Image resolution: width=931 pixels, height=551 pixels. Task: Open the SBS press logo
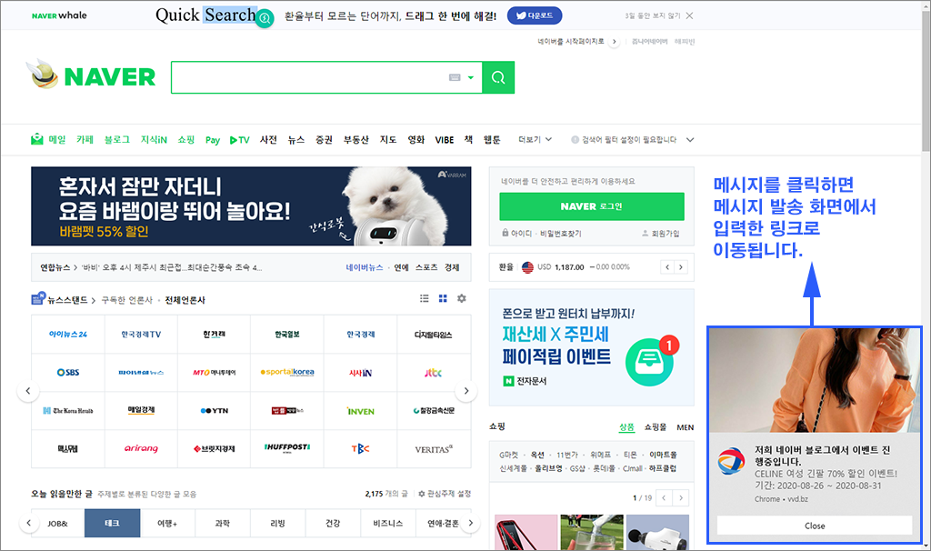click(67, 372)
